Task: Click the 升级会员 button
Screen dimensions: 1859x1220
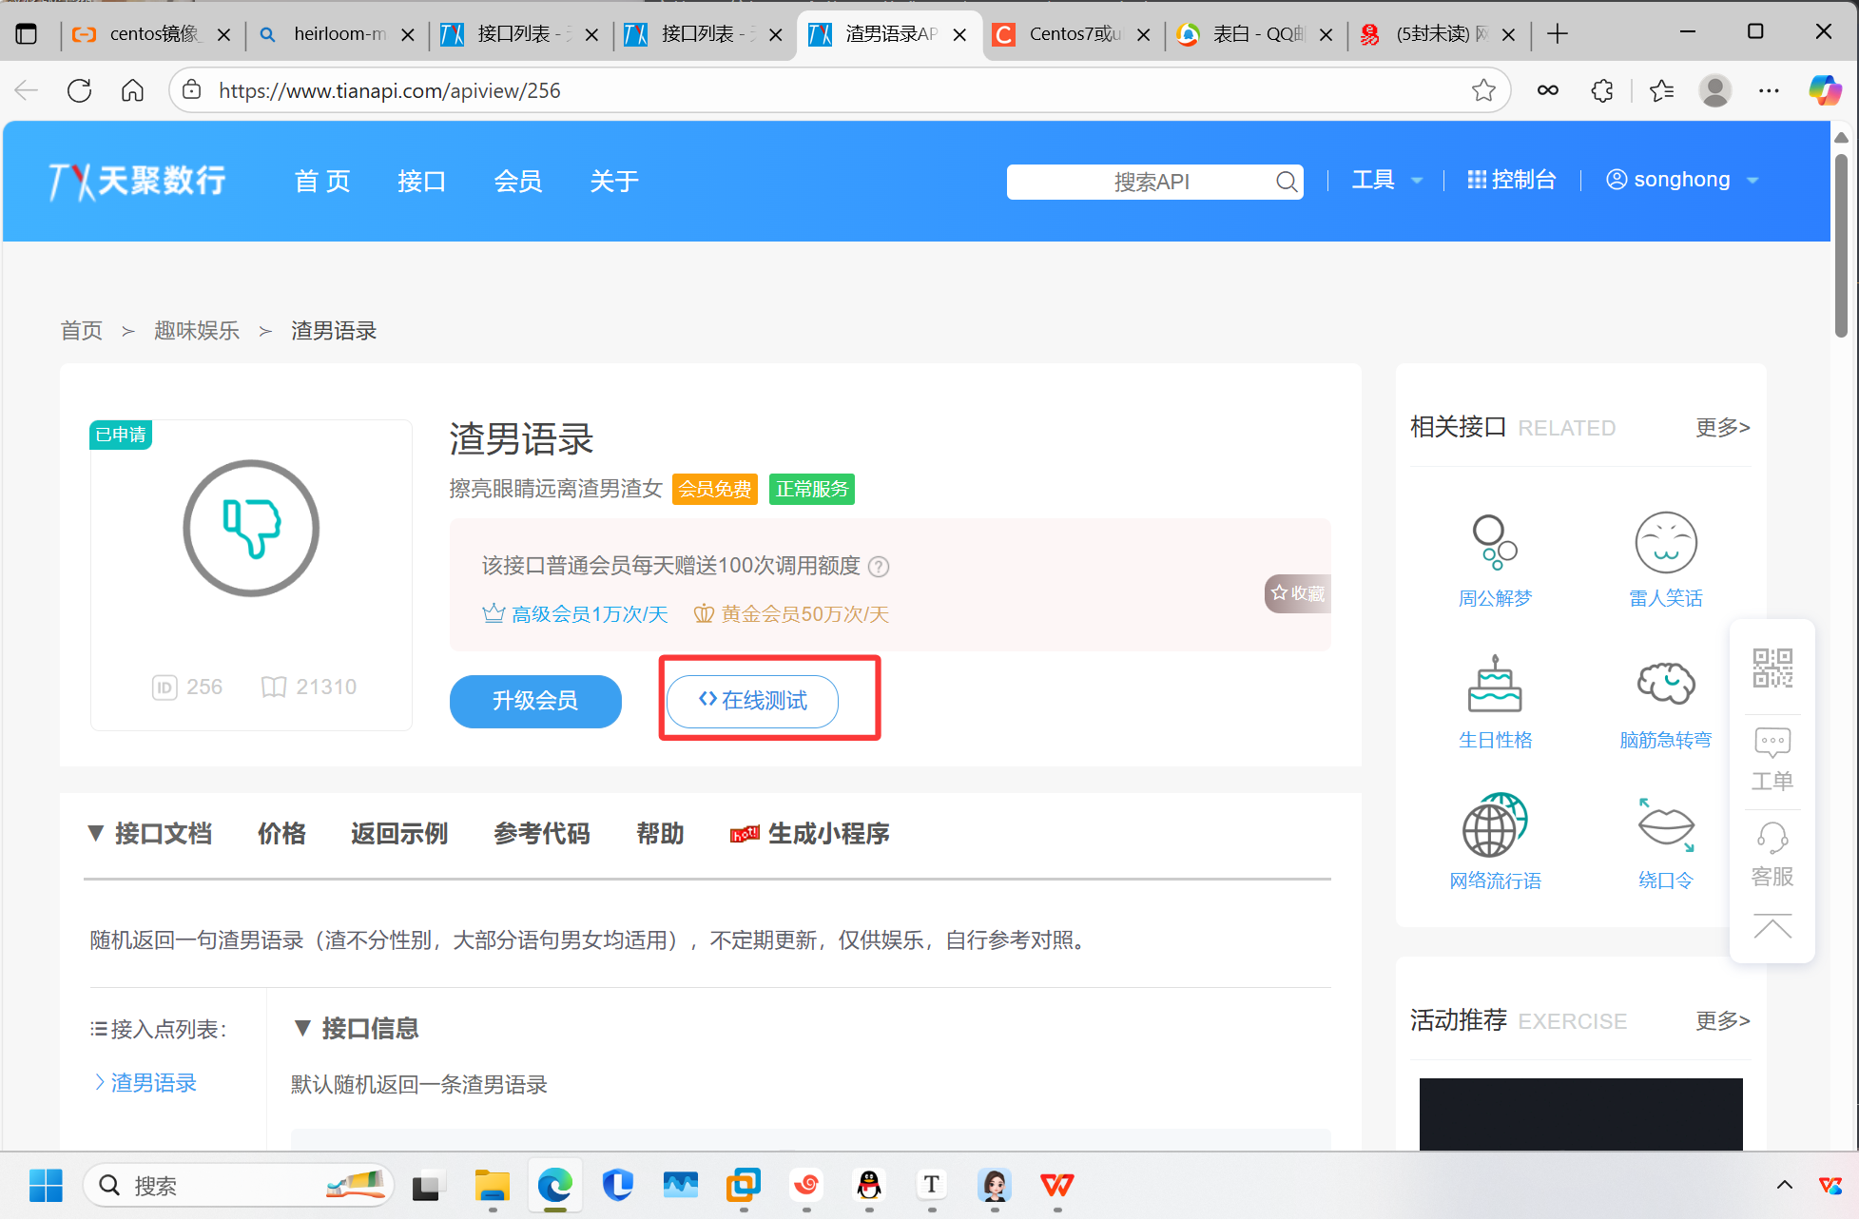Action: (535, 701)
